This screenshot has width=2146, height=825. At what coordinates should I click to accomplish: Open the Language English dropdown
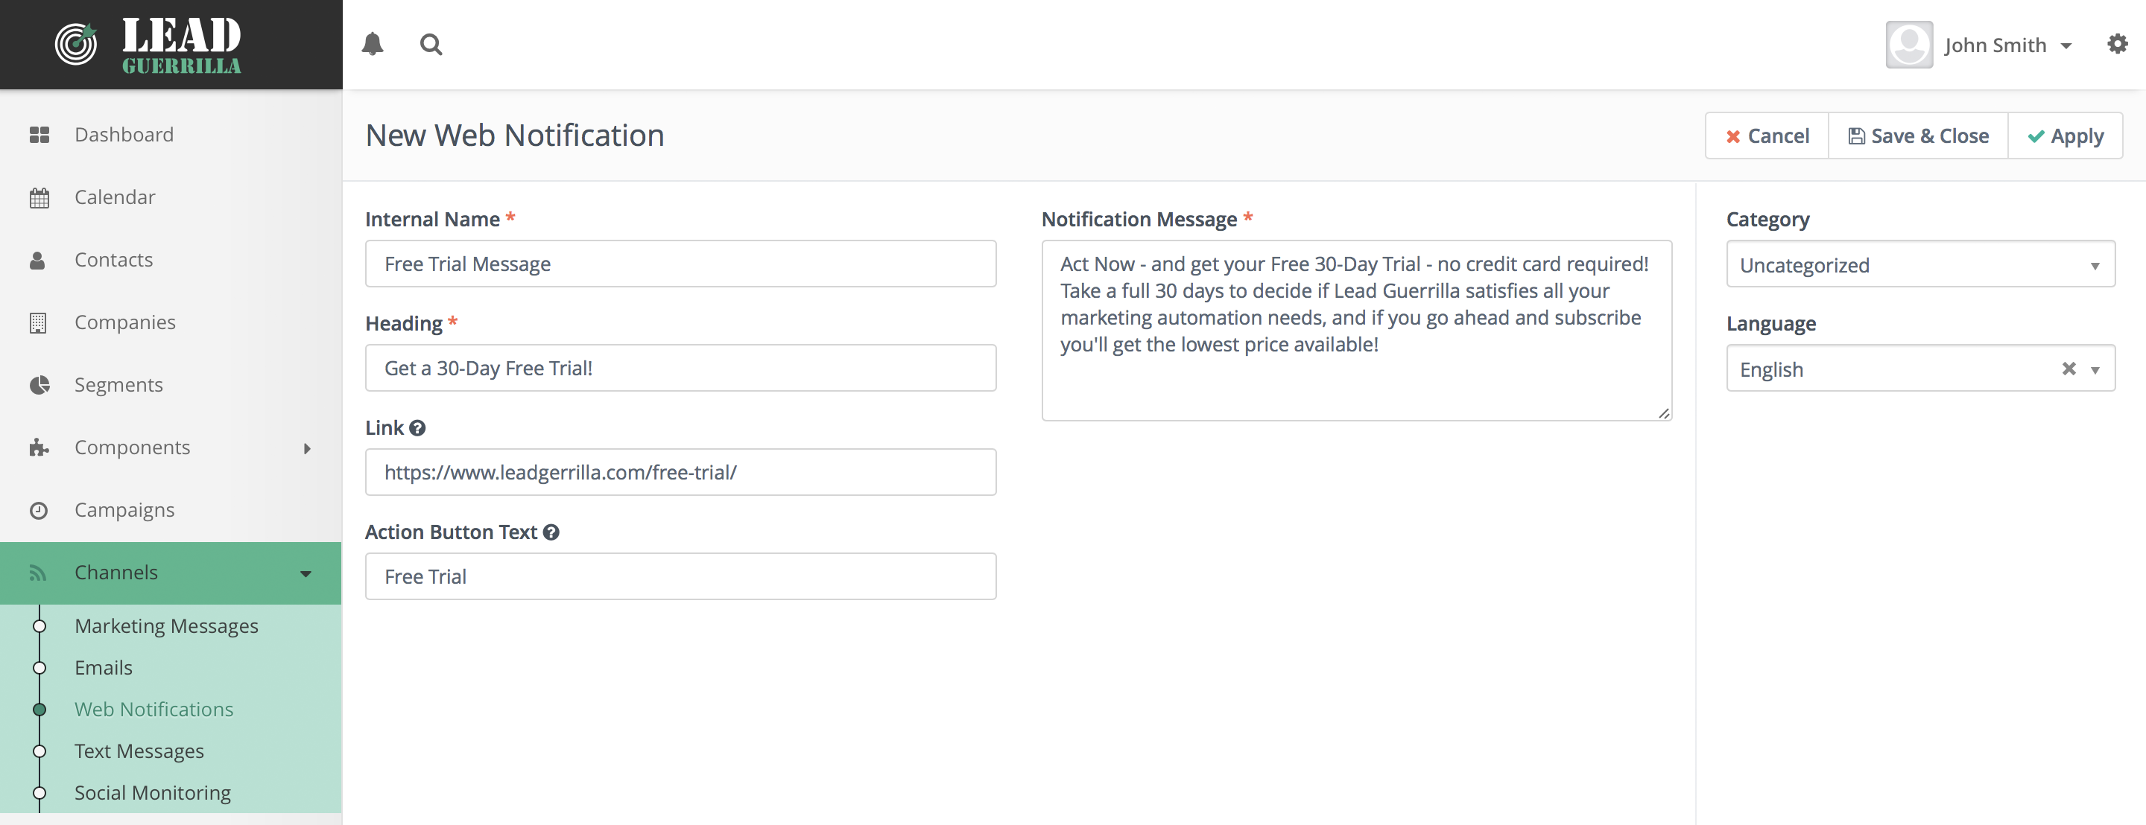pyautogui.click(x=1920, y=369)
